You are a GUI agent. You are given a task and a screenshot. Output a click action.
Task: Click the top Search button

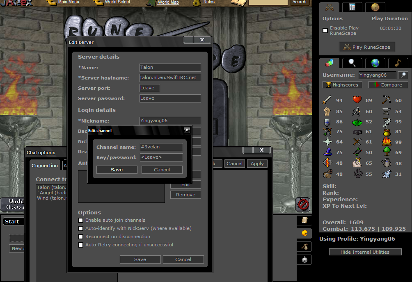coord(299,2)
